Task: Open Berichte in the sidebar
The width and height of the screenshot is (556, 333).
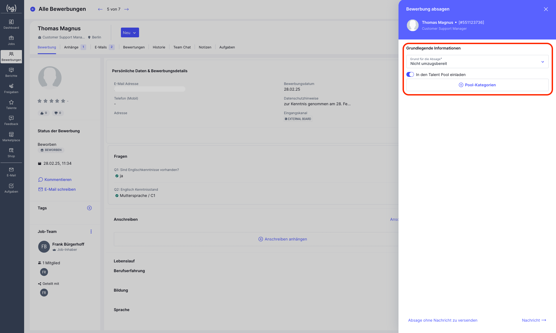Action: pos(11,72)
